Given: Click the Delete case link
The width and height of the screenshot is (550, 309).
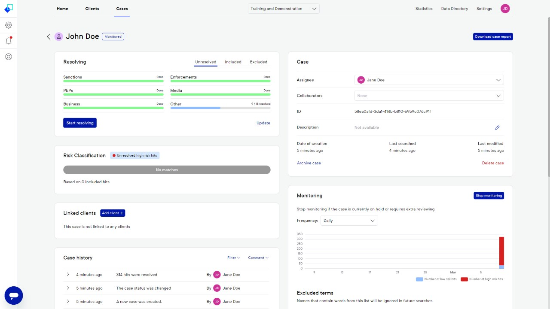Looking at the screenshot, I should pyautogui.click(x=493, y=163).
